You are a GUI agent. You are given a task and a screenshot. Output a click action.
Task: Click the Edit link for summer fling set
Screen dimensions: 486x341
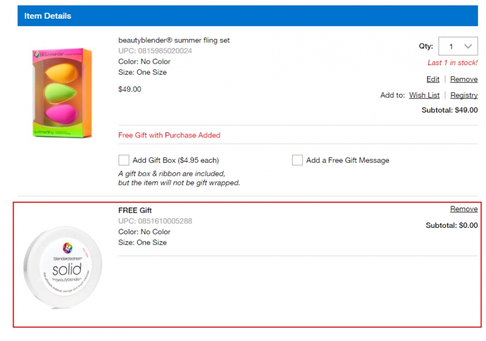click(x=433, y=79)
